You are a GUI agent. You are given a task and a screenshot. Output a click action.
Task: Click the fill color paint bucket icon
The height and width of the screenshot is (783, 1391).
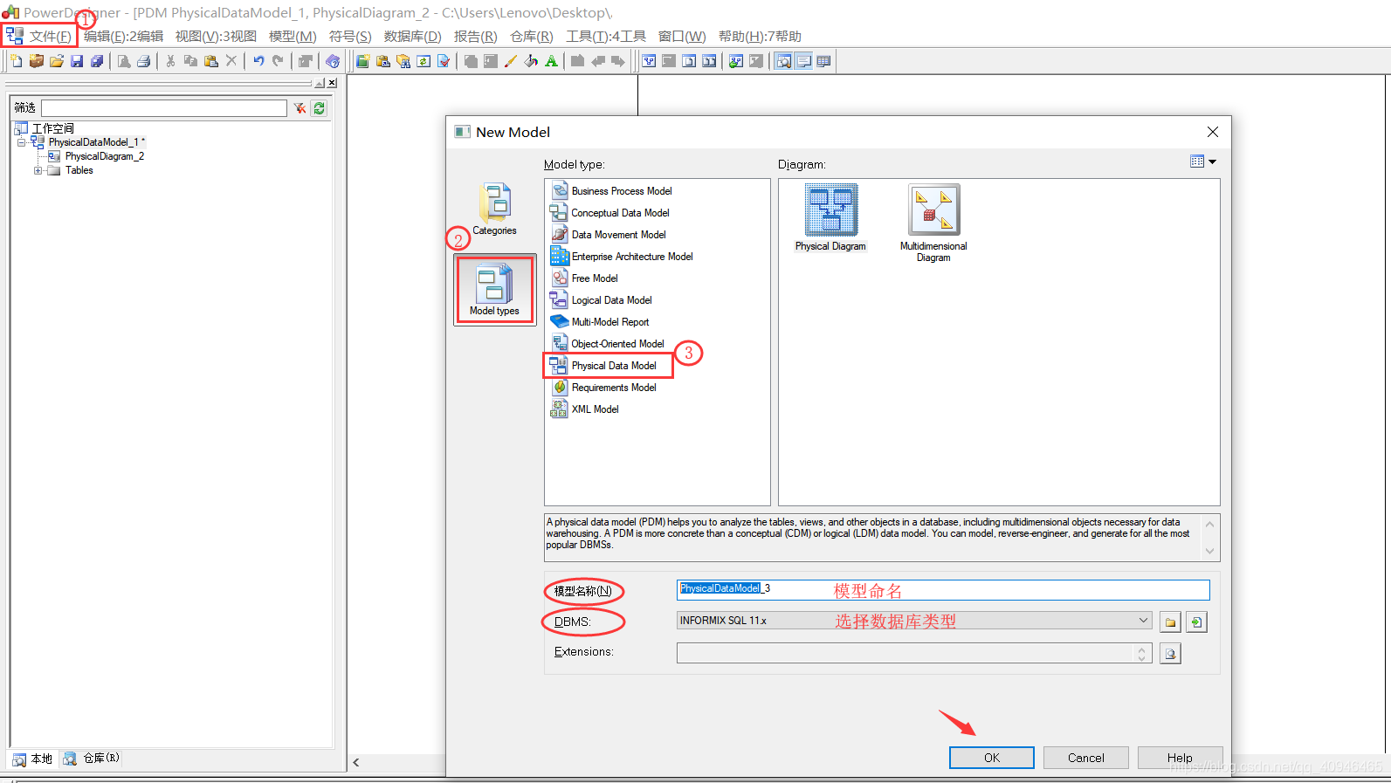[x=531, y=61]
